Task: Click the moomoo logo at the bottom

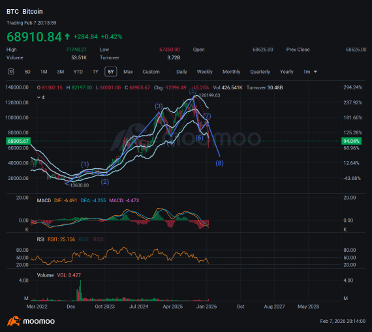Action: (31, 322)
